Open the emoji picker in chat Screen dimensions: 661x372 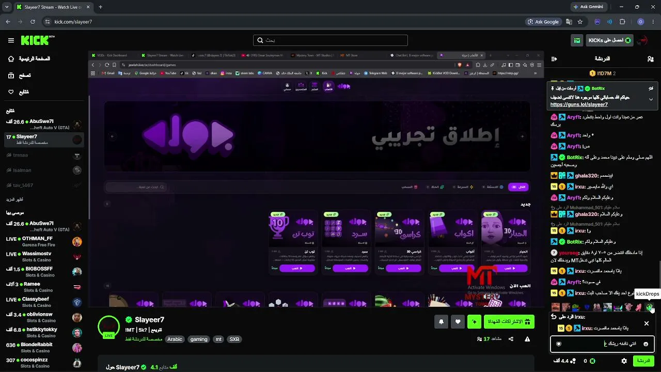[646, 344]
